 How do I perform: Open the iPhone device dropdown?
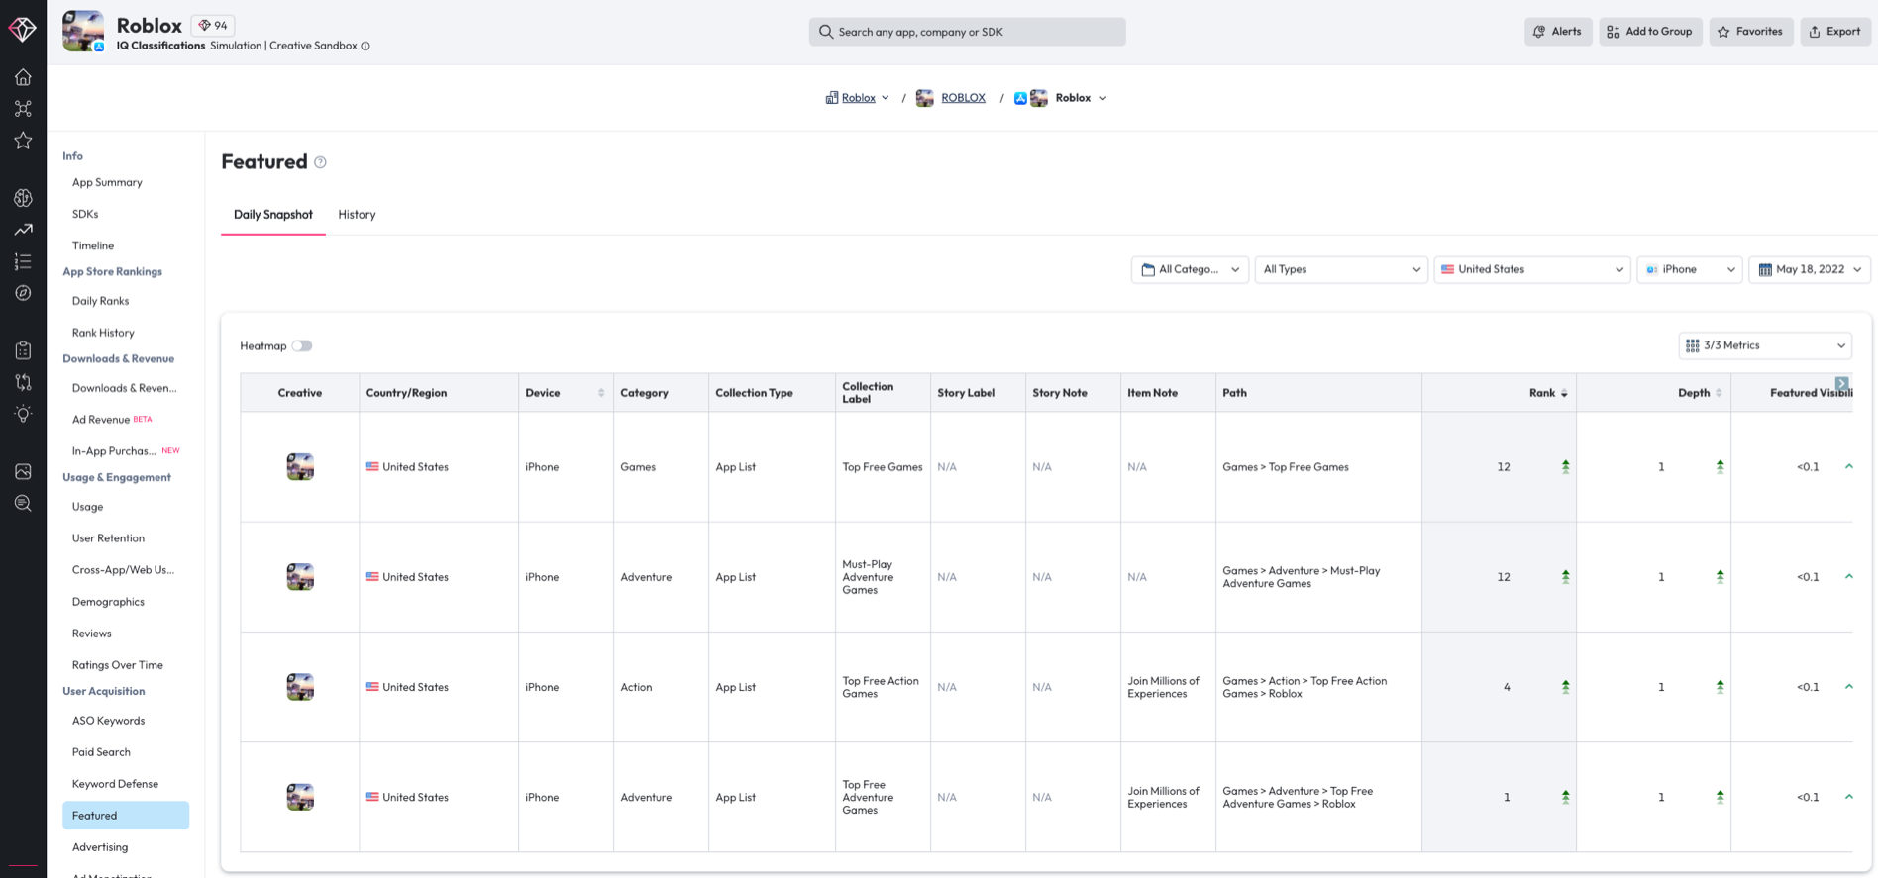coord(1690,269)
